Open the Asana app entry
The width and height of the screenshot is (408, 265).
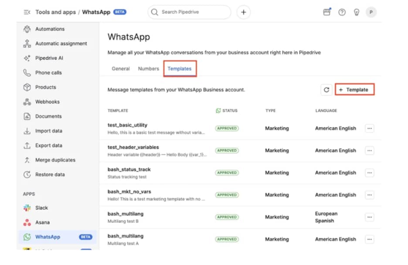42,222
